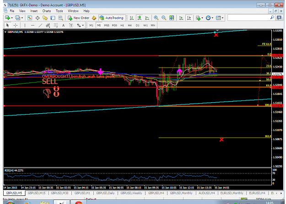286x204 pixels.
Task: Switch timeframe to M15
Action: click(107, 25)
